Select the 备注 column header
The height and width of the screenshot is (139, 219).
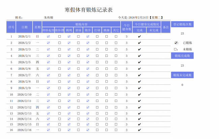(x=165, y=27)
